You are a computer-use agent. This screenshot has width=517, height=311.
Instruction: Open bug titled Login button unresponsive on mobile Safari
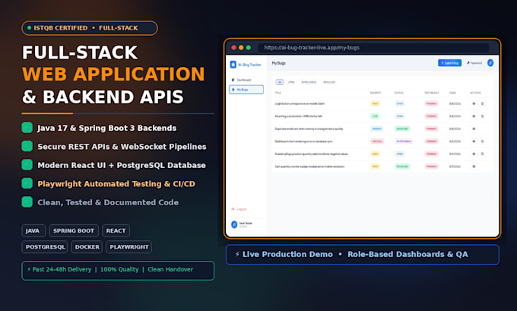coord(300,103)
